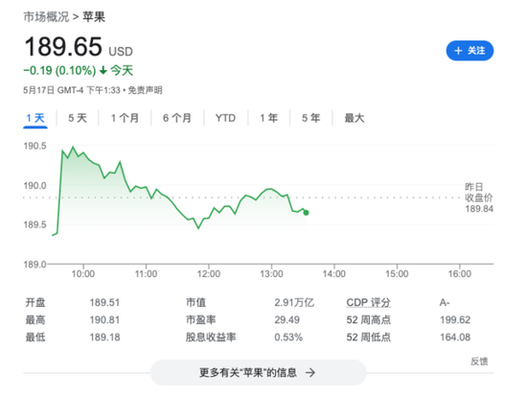The height and width of the screenshot is (395, 527).
Task: Switch chart to 5 天 range
Action: point(78,118)
